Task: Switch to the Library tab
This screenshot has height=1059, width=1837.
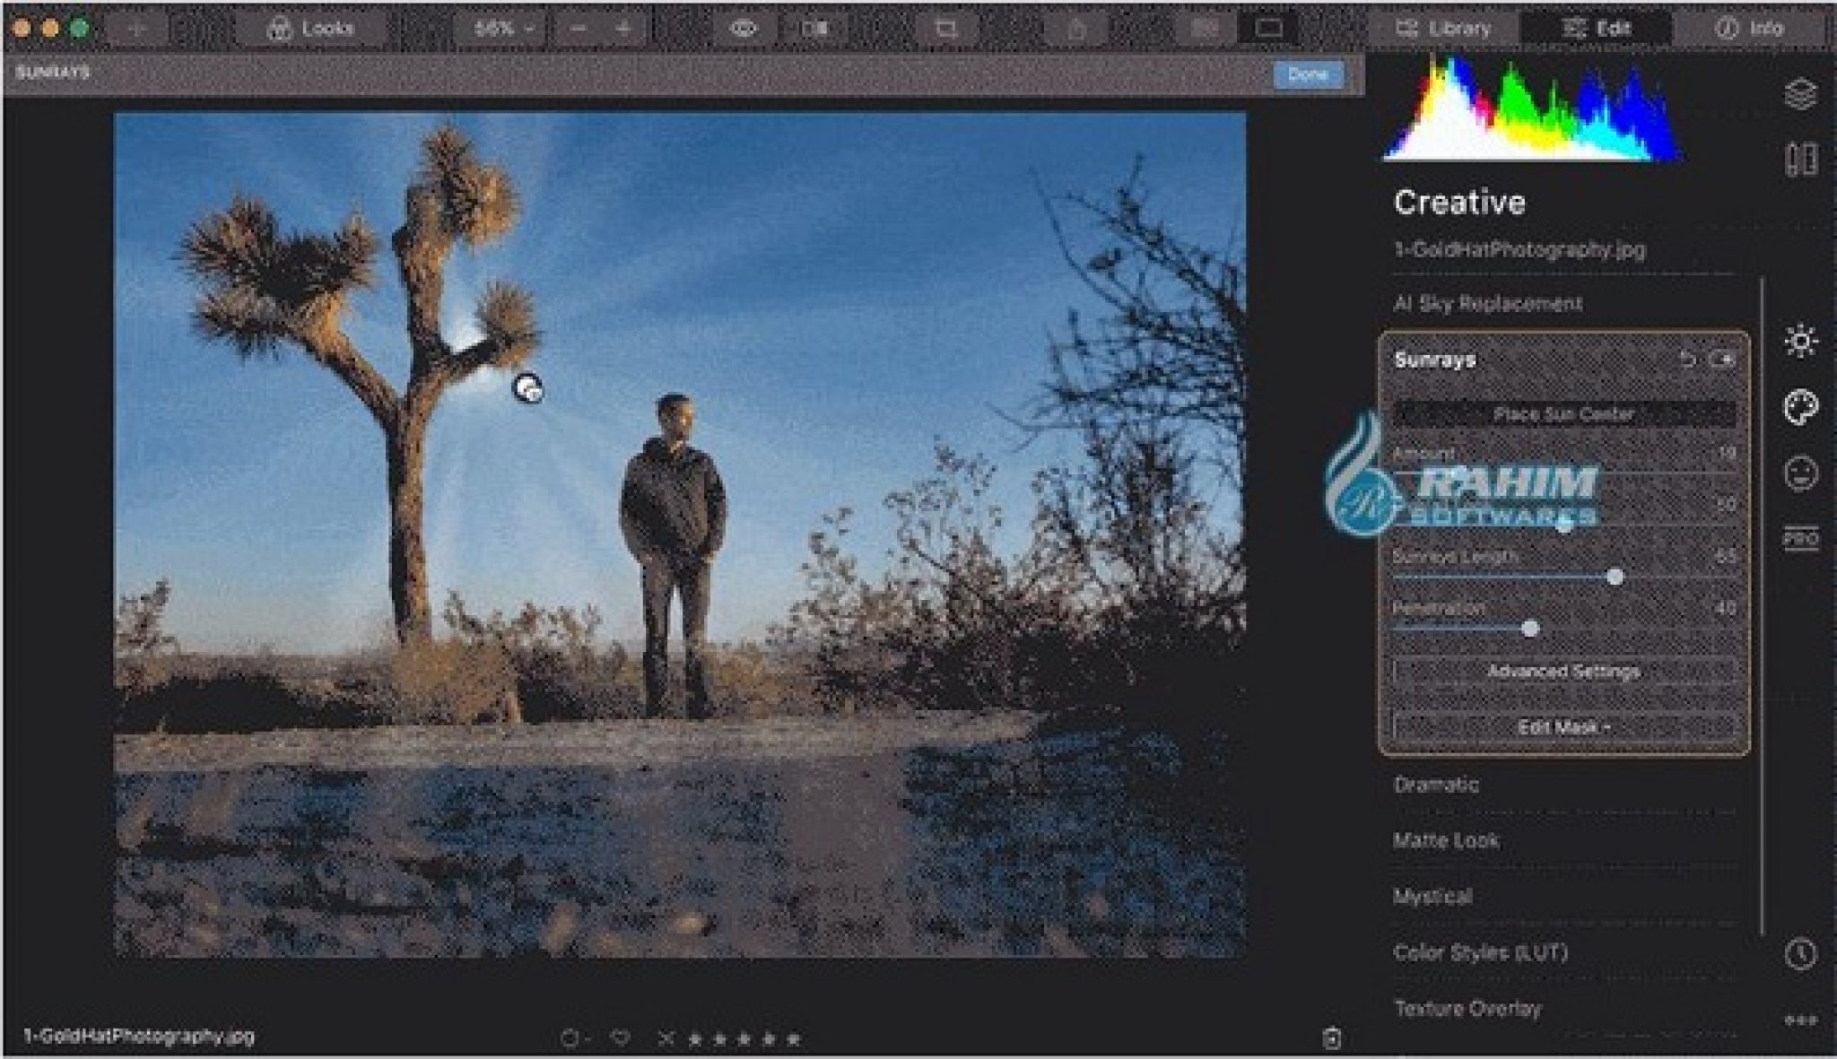Action: point(1443,29)
